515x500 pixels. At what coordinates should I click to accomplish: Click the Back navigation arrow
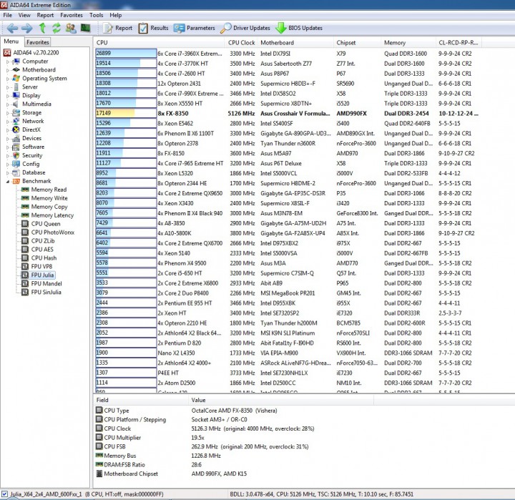(12, 28)
